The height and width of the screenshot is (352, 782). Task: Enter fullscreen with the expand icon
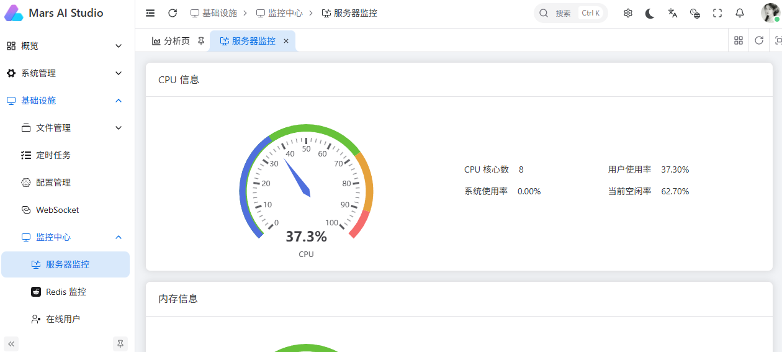click(x=717, y=13)
